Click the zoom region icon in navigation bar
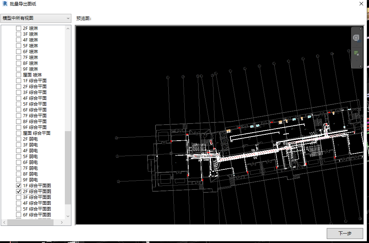The image size is (369, 243). point(356,54)
